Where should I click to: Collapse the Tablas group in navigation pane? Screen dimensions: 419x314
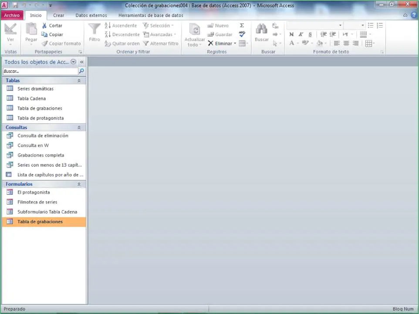[79, 80]
